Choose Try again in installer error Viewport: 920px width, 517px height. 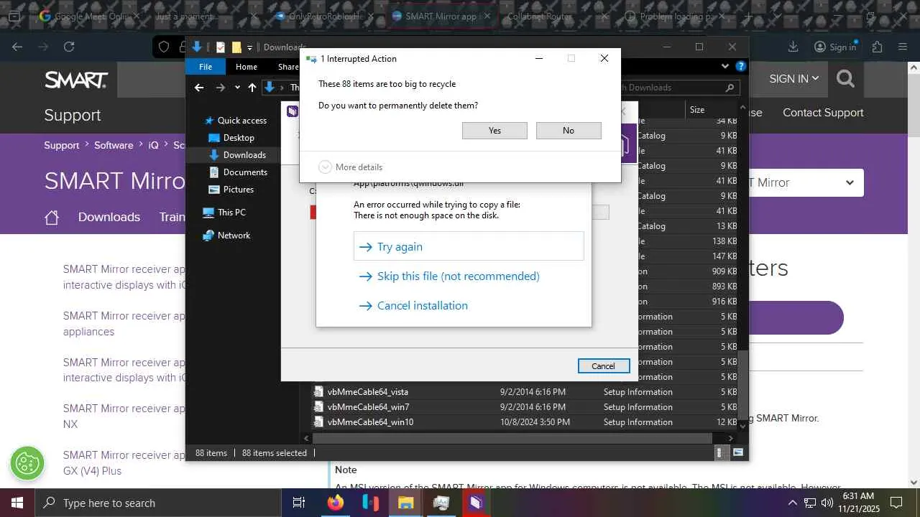click(x=469, y=246)
